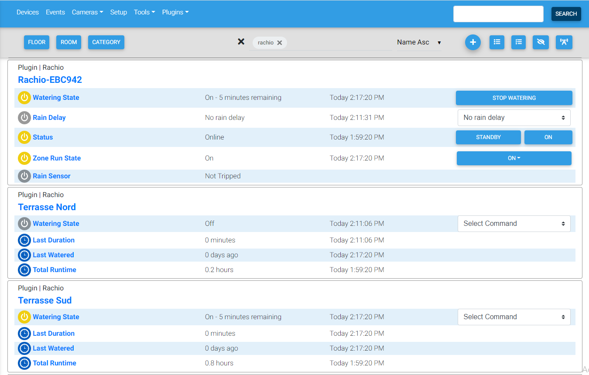The width and height of the screenshot is (589, 375).
Task: Toggle hidden devices with the crossed-eye button
Action: 541,42
